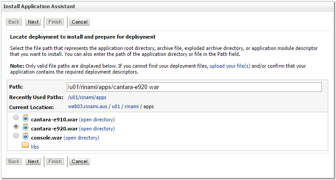Go to web03.rinami.aus in Current Location
This screenshot has width=336, height=180.
point(88,107)
